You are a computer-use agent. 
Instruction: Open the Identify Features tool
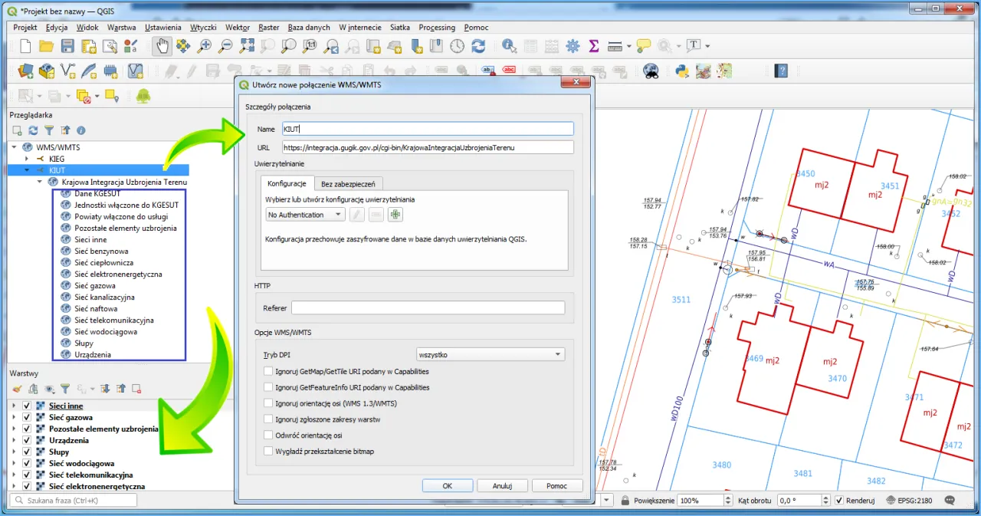pos(509,46)
